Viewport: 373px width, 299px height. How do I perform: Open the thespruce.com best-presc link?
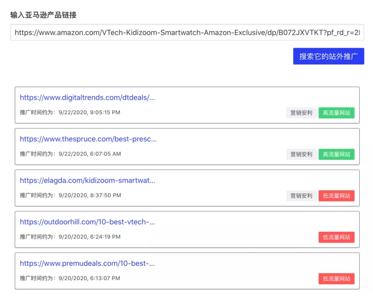pyautogui.click(x=88, y=139)
